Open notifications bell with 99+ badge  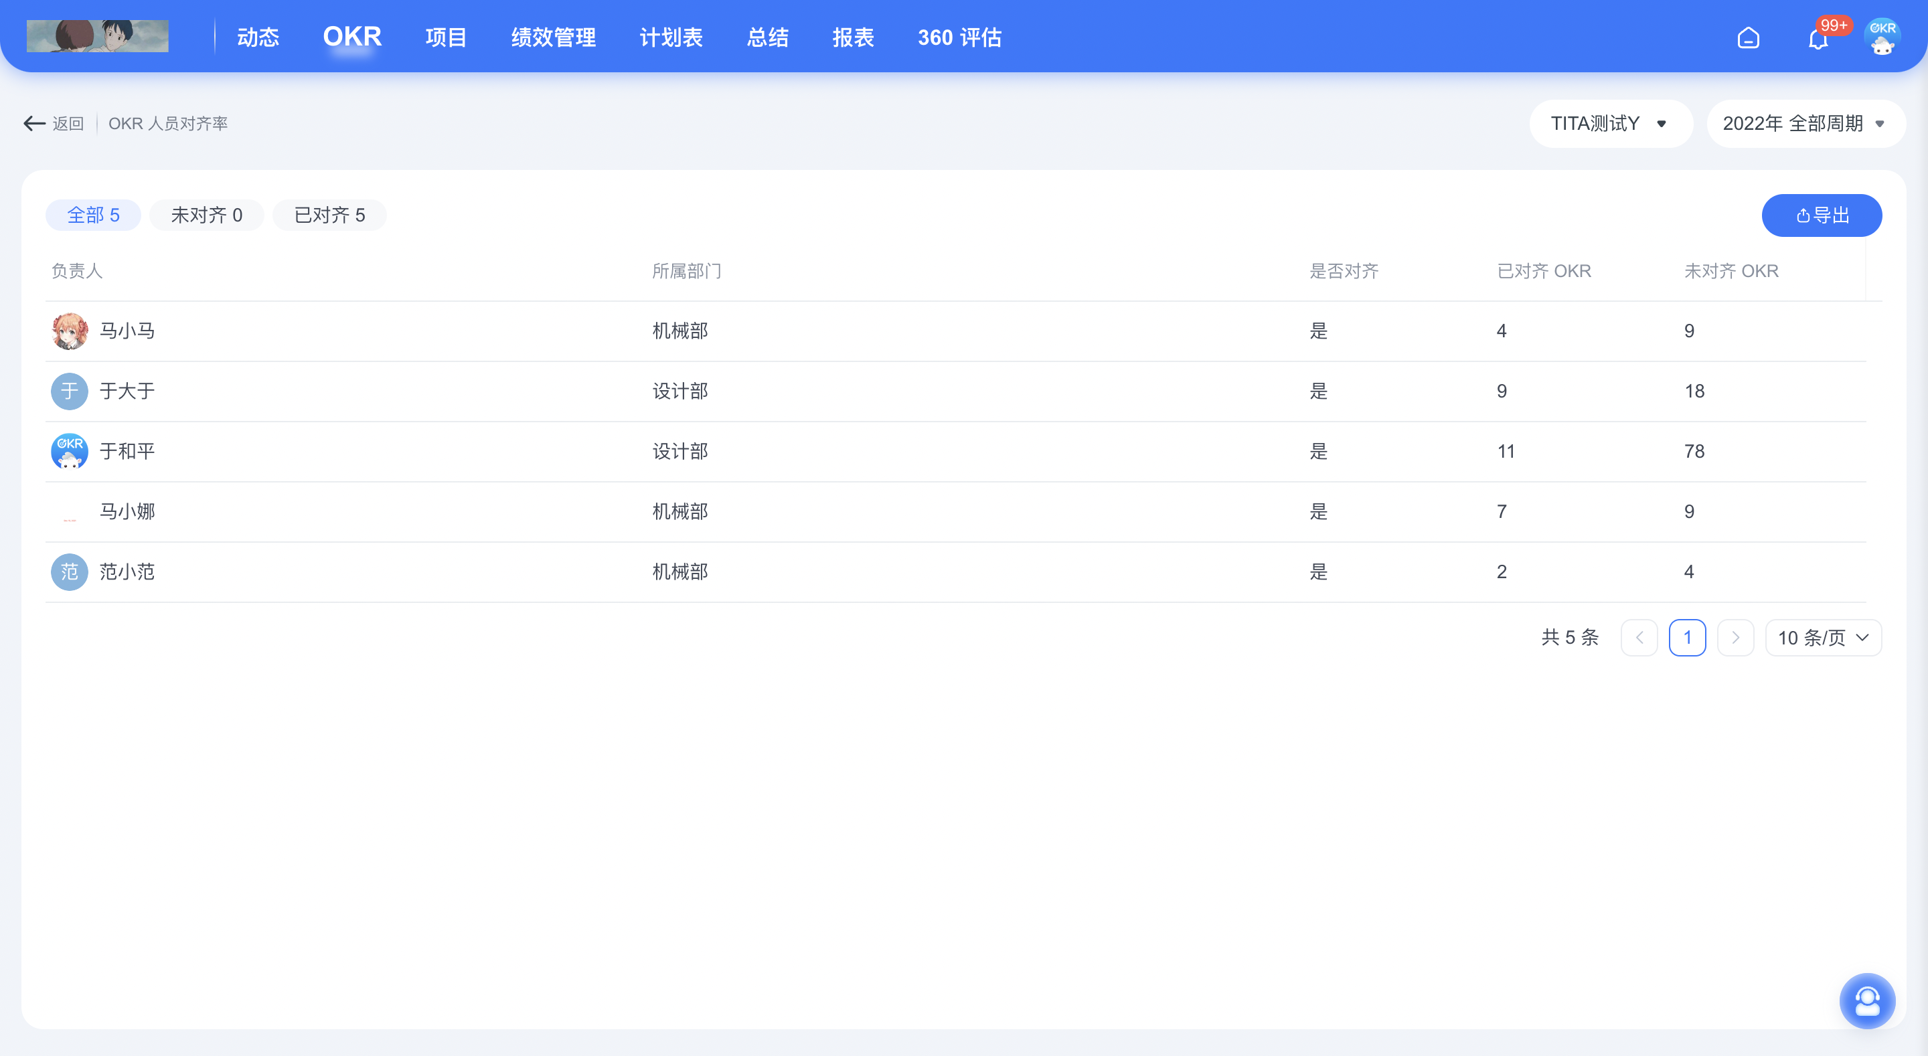(x=1819, y=38)
